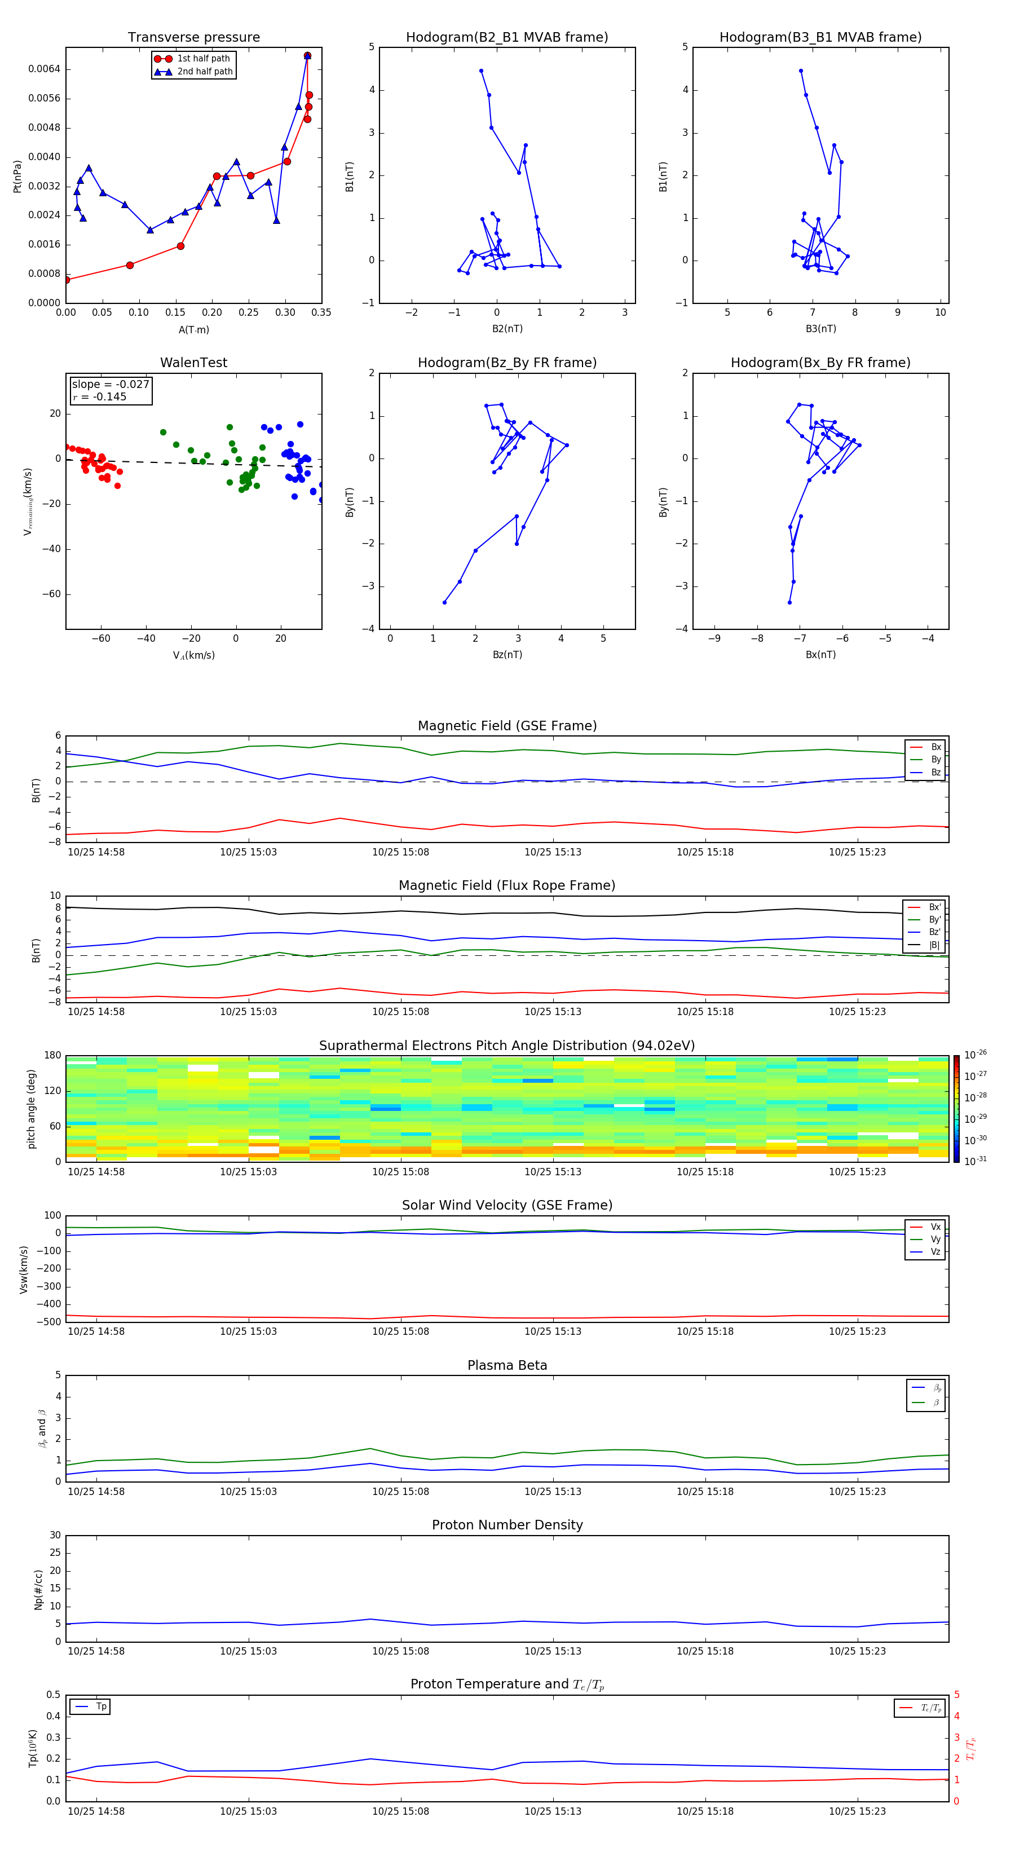1015x1861 pixels.
Task: Click the Plasma Beta legend box
Action: point(925,1395)
